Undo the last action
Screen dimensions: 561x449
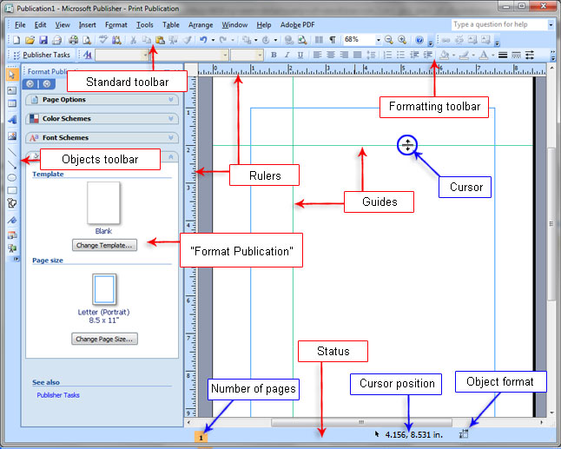pyautogui.click(x=203, y=40)
